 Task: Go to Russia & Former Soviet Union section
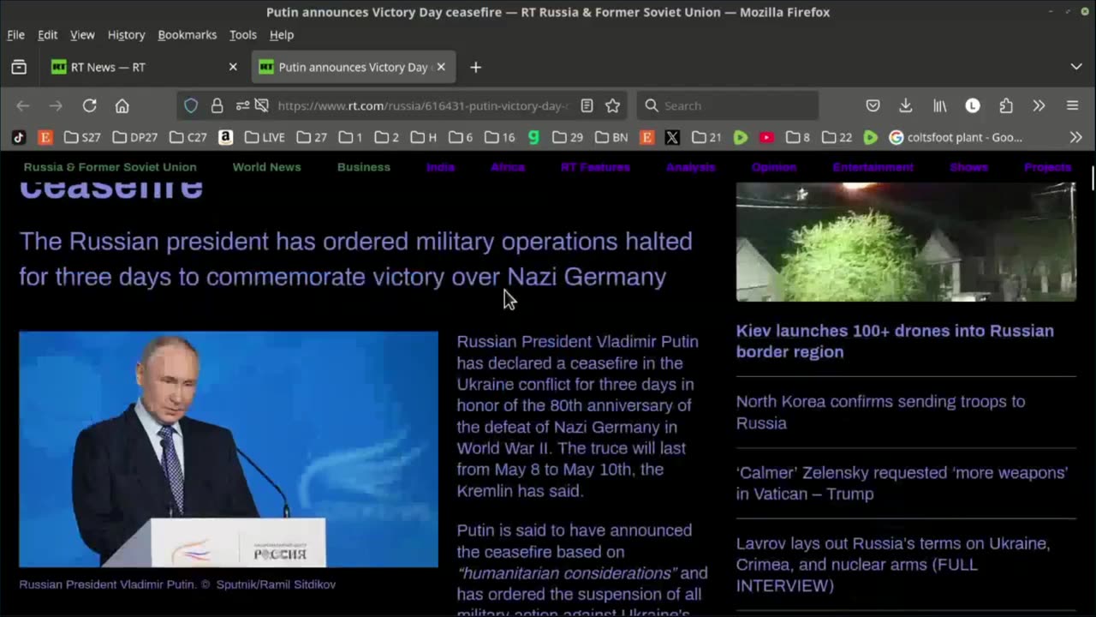(110, 167)
